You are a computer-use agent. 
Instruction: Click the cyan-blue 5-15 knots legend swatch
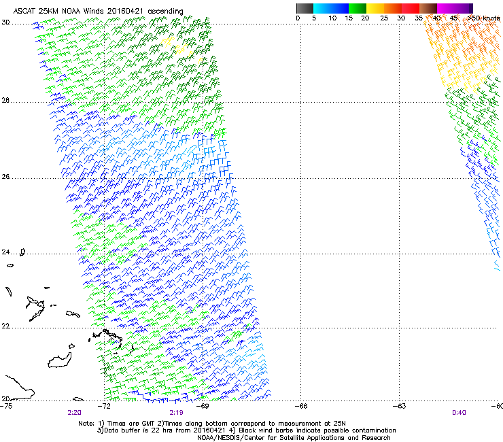pos(331,8)
